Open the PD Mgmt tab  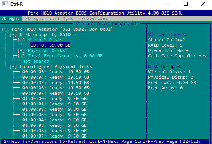tap(34, 18)
